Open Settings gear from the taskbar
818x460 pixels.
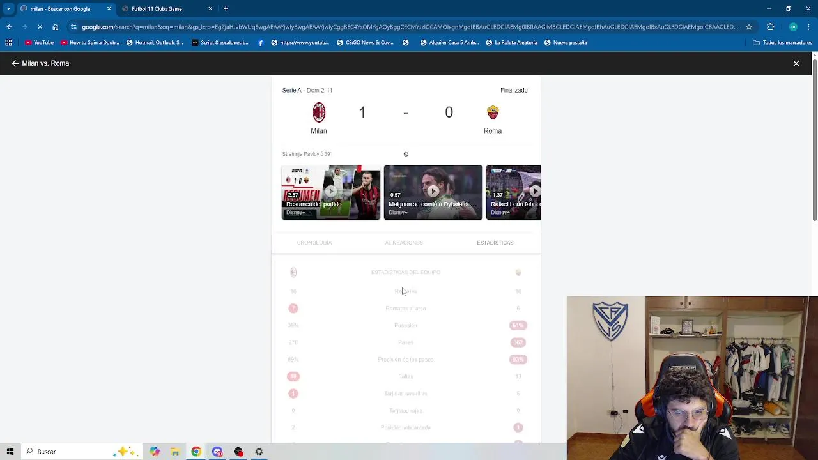coord(259,452)
